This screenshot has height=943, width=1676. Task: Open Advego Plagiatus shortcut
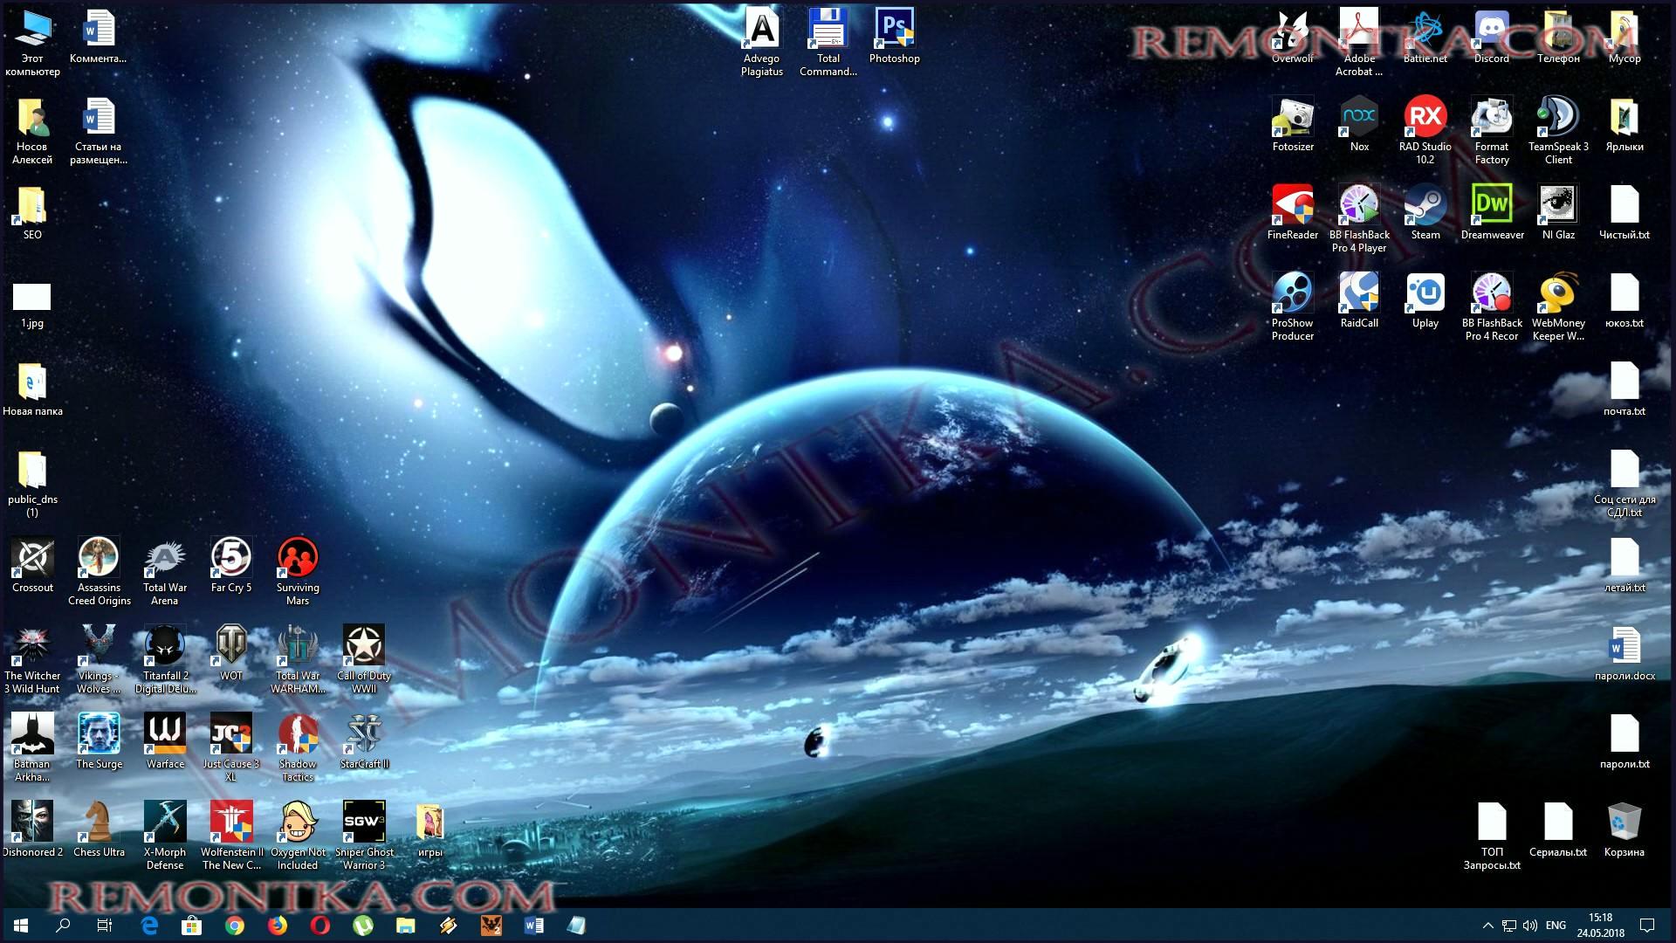pos(761,42)
